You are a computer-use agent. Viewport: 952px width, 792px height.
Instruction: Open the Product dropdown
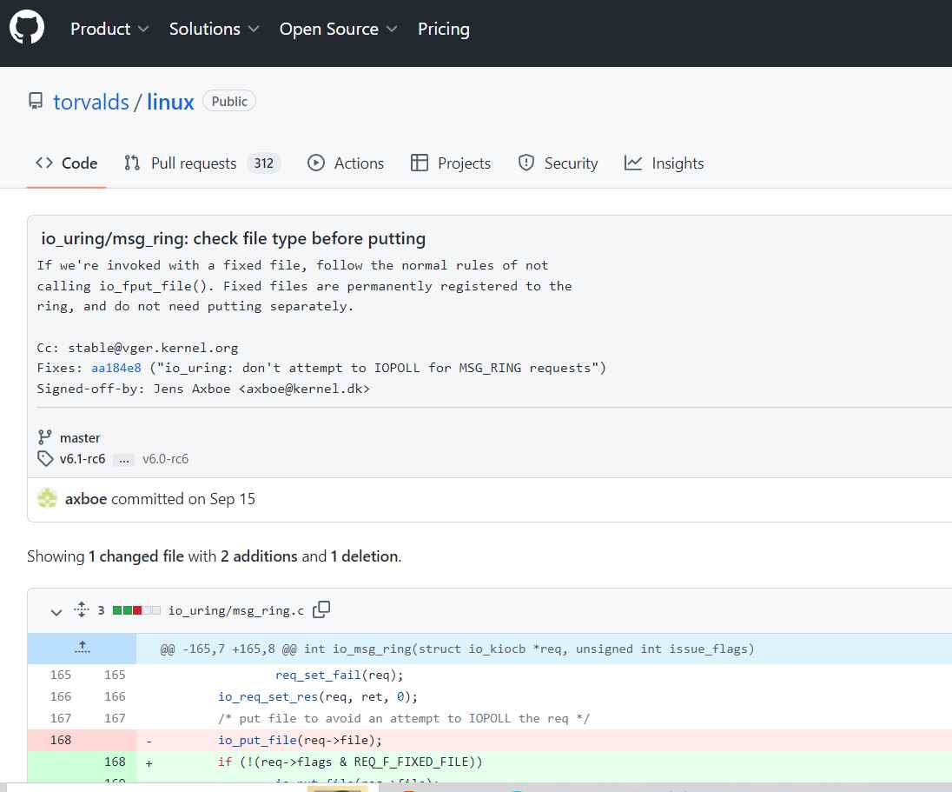point(108,29)
